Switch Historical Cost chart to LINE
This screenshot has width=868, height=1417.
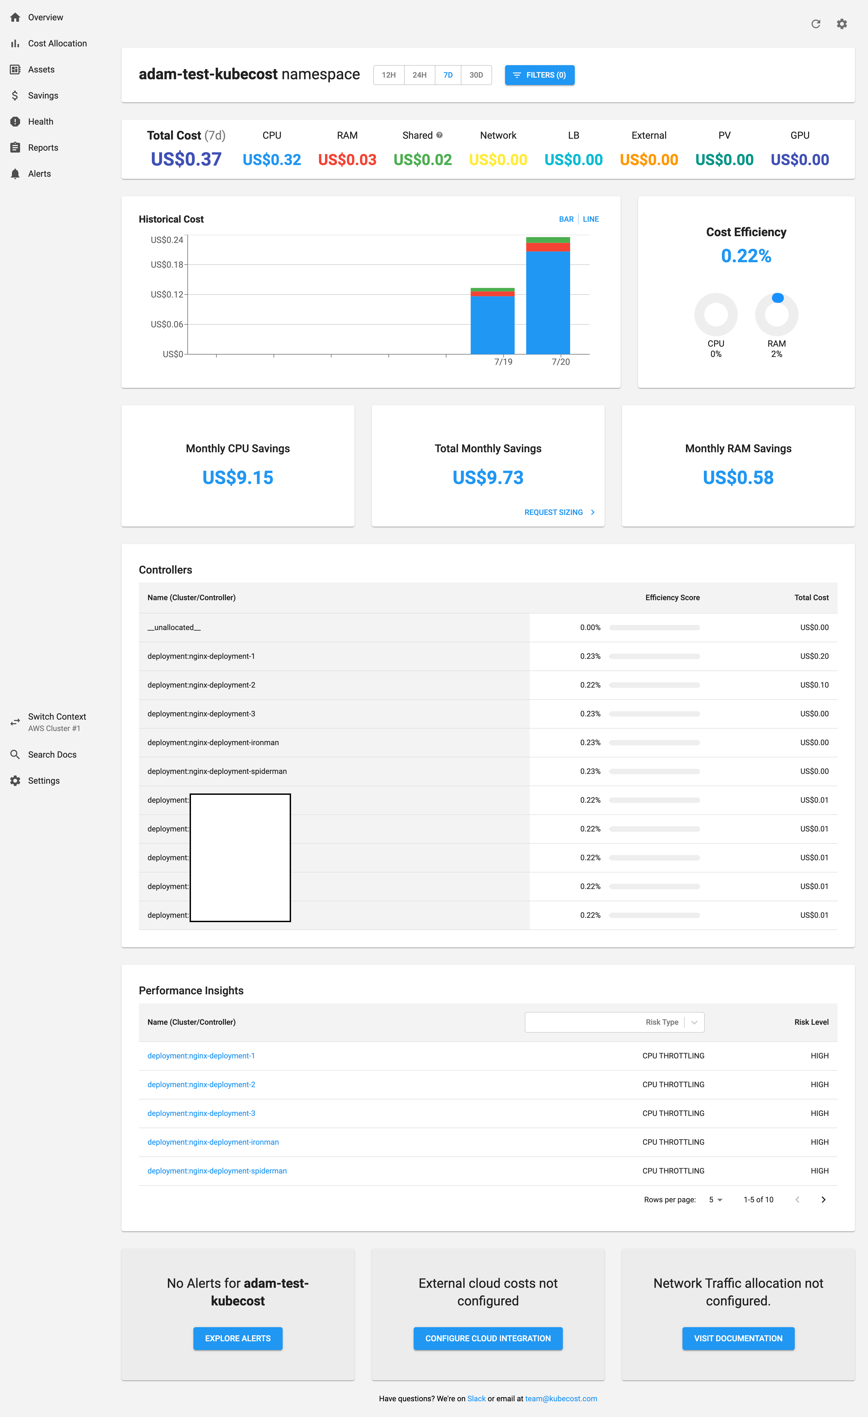591,219
